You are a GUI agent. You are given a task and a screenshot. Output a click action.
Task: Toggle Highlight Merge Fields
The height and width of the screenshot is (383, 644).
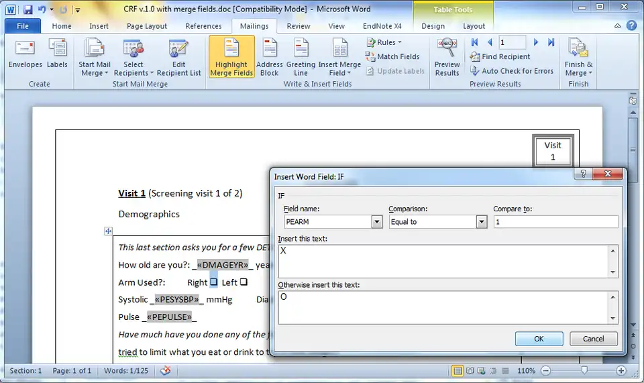coord(231,57)
